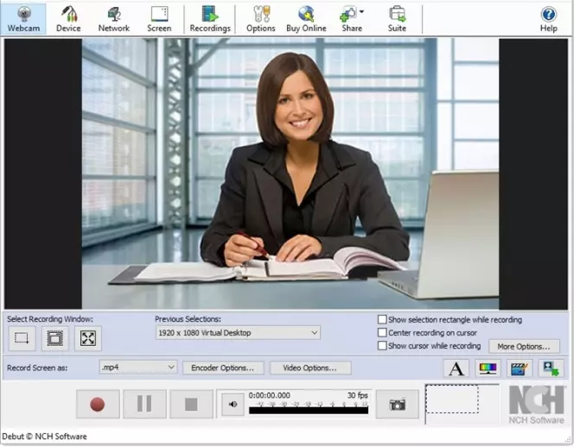Open Help
574x447 pixels.
548,19
